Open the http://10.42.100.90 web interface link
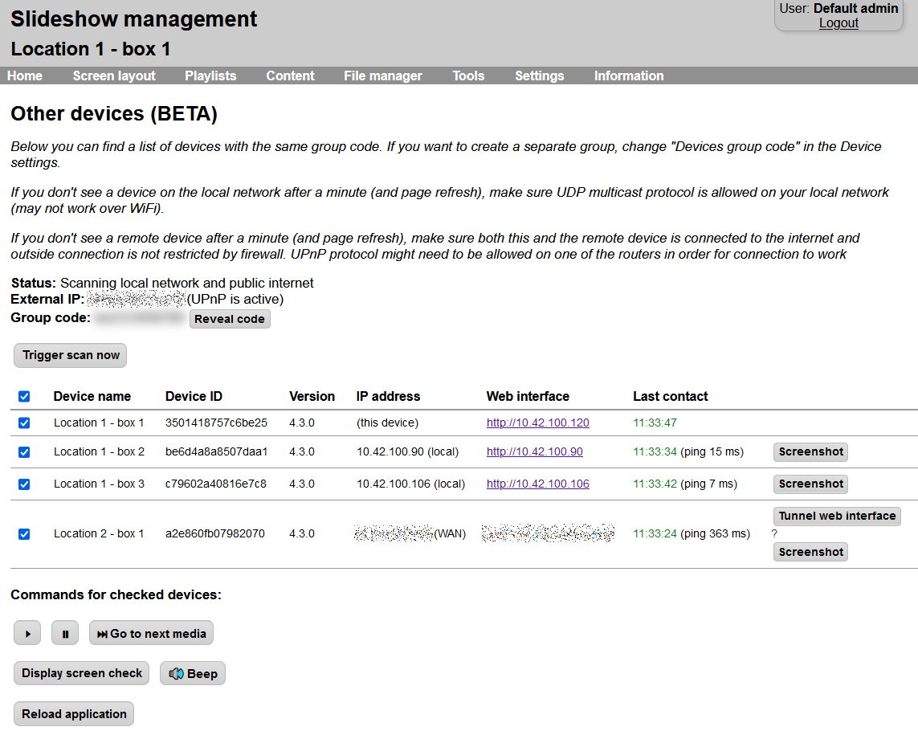 click(534, 451)
